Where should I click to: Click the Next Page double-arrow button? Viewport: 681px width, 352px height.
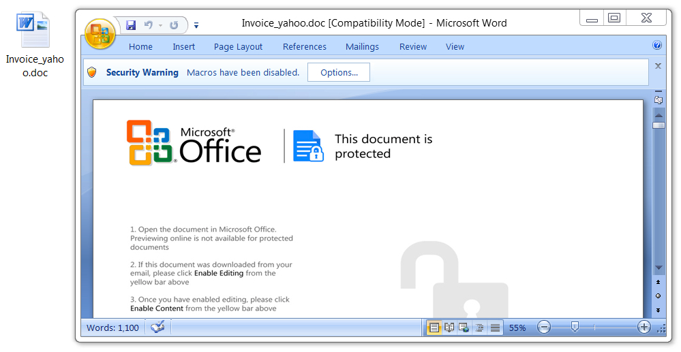(659, 310)
